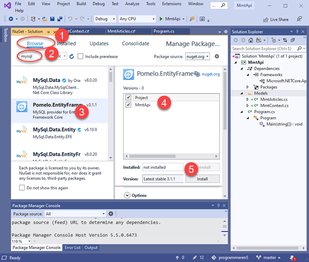Viewport: 309px width, 262px height.
Task: Click unpushed commits arrow count 0
Action: (180, 258)
